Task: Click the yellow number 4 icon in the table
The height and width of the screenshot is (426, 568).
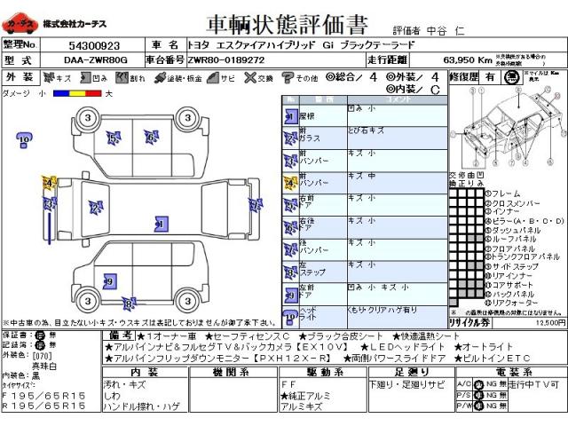Action: click(x=290, y=184)
